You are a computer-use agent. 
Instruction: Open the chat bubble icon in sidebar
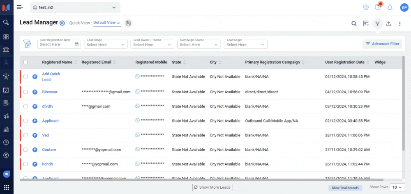coord(7,174)
